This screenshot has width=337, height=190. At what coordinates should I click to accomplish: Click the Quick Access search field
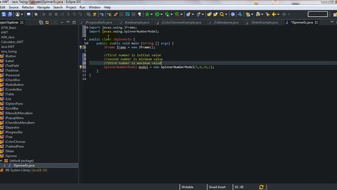pos(318,14)
